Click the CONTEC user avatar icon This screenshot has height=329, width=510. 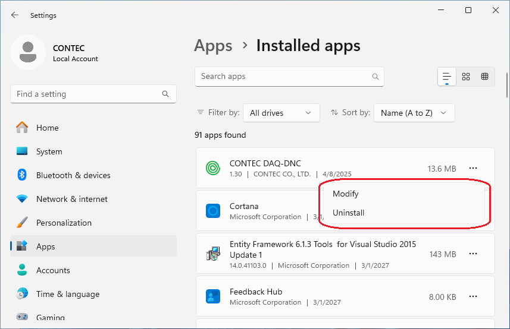28,52
